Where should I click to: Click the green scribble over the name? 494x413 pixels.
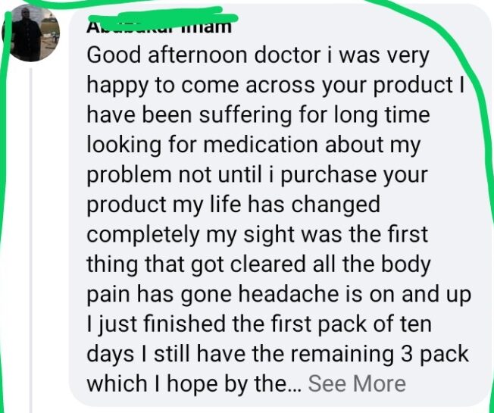click(x=162, y=16)
